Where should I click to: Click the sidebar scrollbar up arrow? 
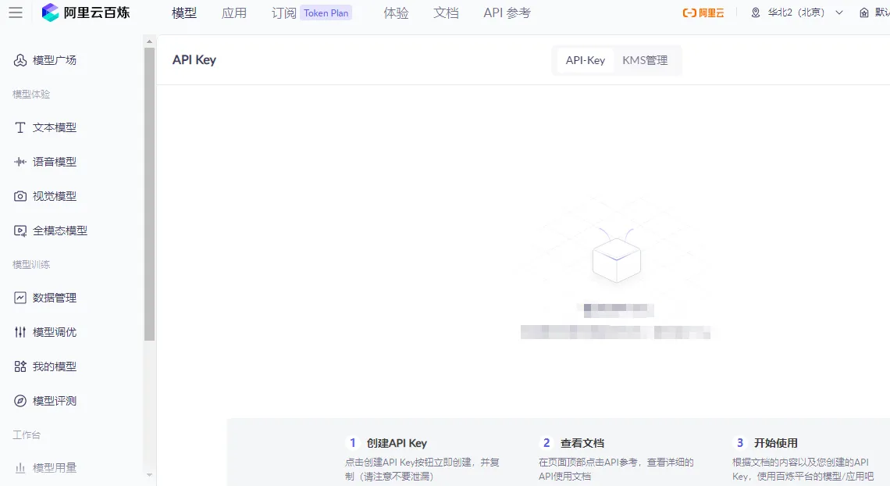[149, 41]
